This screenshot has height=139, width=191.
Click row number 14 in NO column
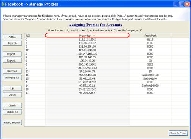[x=27, y=86]
